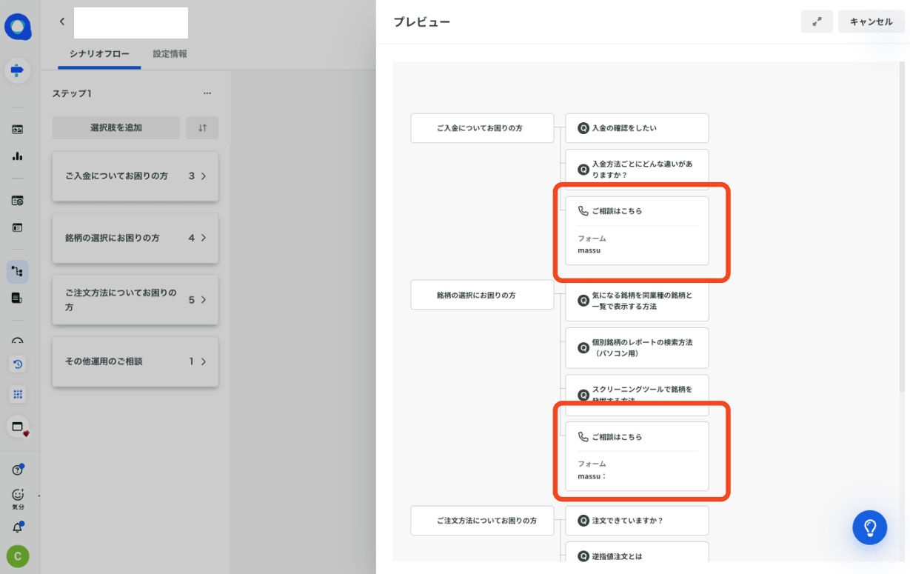This screenshot has width=910, height=574.
Task: Expand the preview panel to fullscreen
Action: [x=817, y=22]
